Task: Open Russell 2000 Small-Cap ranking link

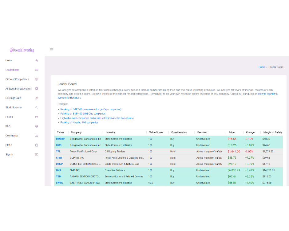Action: coord(97,118)
